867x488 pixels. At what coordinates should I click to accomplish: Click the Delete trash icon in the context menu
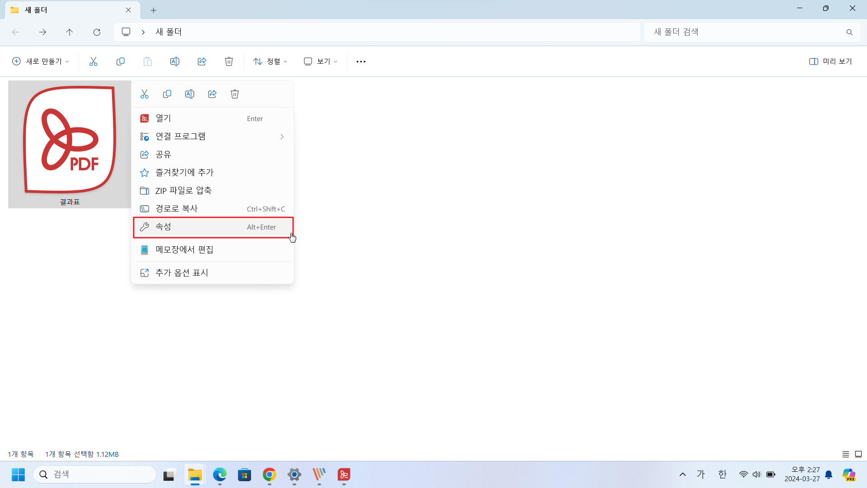(235, 94)
